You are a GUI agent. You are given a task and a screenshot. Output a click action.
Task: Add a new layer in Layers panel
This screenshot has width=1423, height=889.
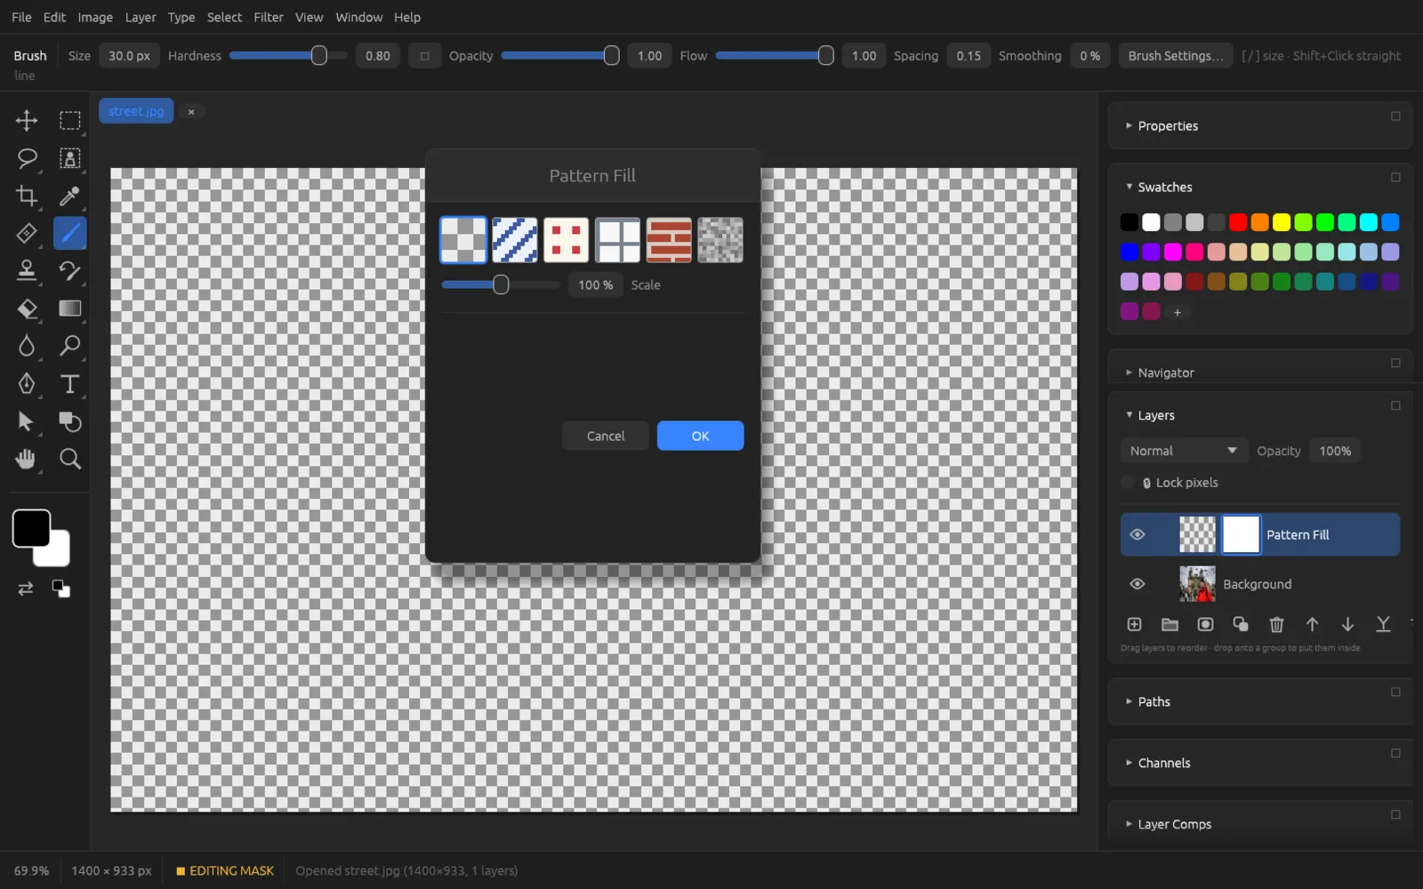tap(1134, 624)
